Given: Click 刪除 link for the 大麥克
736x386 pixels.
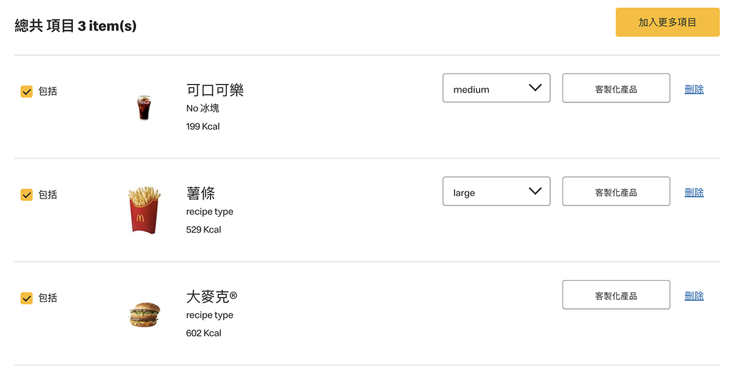Looking at the screenshot, I should click(x=694, y=296).
